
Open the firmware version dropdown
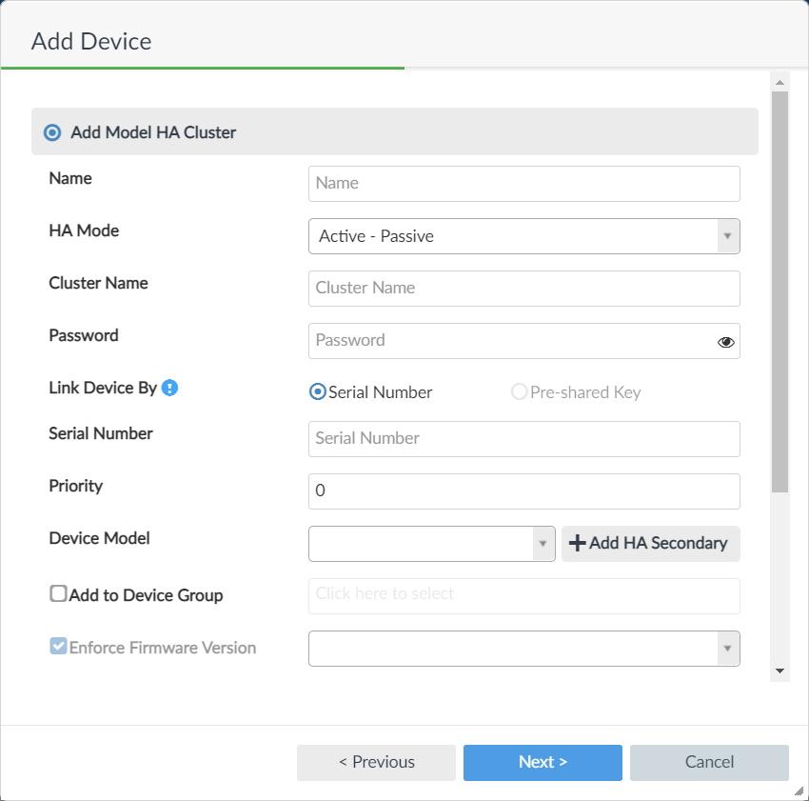coord(728,648)
